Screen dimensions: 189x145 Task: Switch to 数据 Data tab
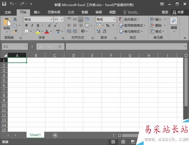tap(85, 12)
